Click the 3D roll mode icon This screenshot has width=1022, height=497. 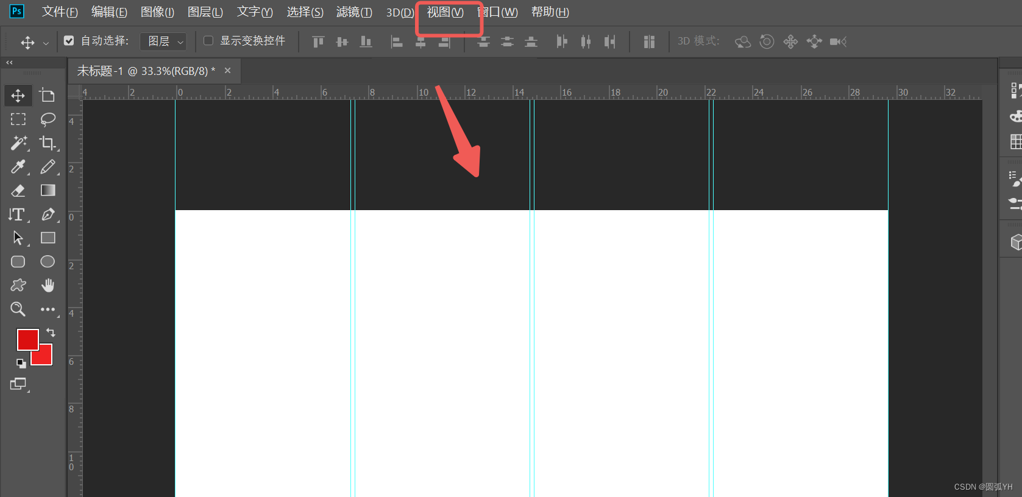767,41
